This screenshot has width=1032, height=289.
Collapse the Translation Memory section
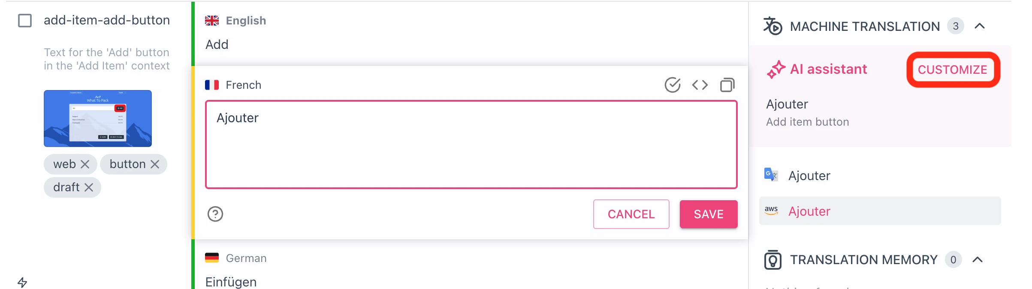[x=978, y=259]
